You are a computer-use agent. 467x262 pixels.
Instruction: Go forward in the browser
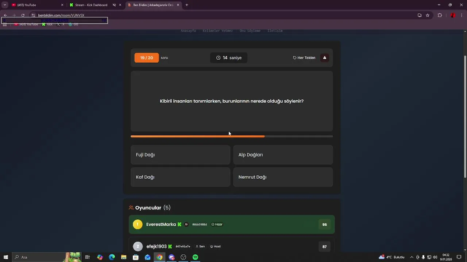[x=14, y=15]
